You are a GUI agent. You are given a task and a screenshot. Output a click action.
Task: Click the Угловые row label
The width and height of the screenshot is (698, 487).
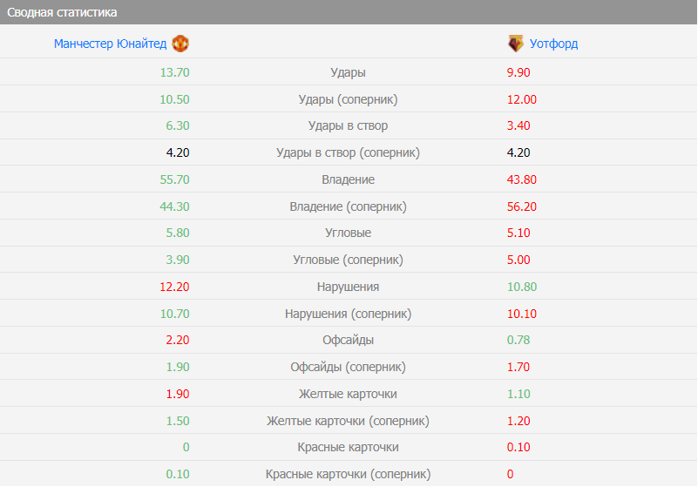(348, 233)
